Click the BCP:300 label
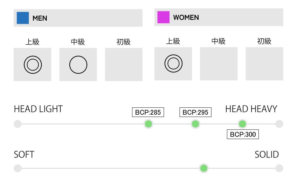The image size is (296, 182). point(243,134)
